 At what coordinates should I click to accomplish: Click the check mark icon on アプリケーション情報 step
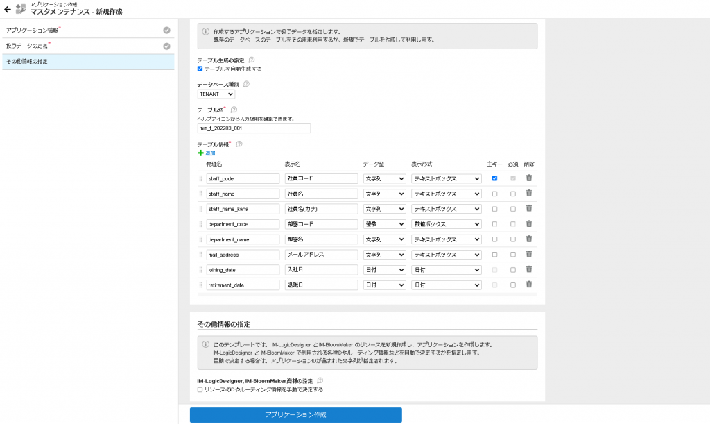tap(166, 31)
